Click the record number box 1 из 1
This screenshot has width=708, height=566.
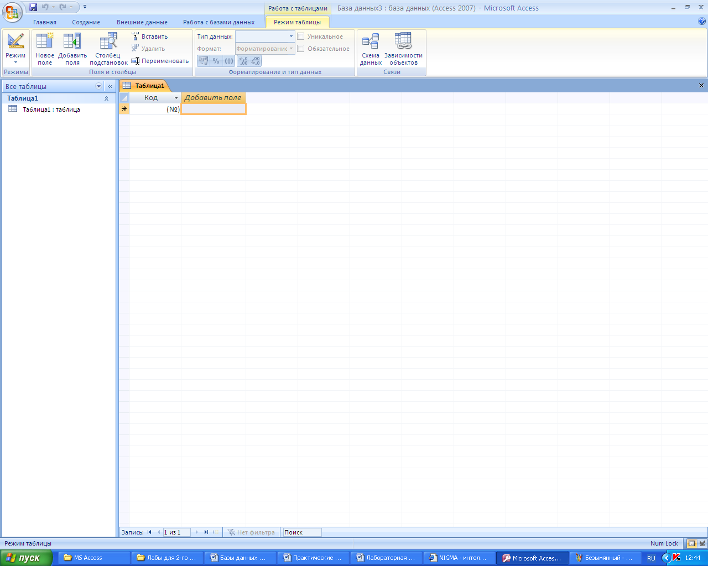coord(176,532)
